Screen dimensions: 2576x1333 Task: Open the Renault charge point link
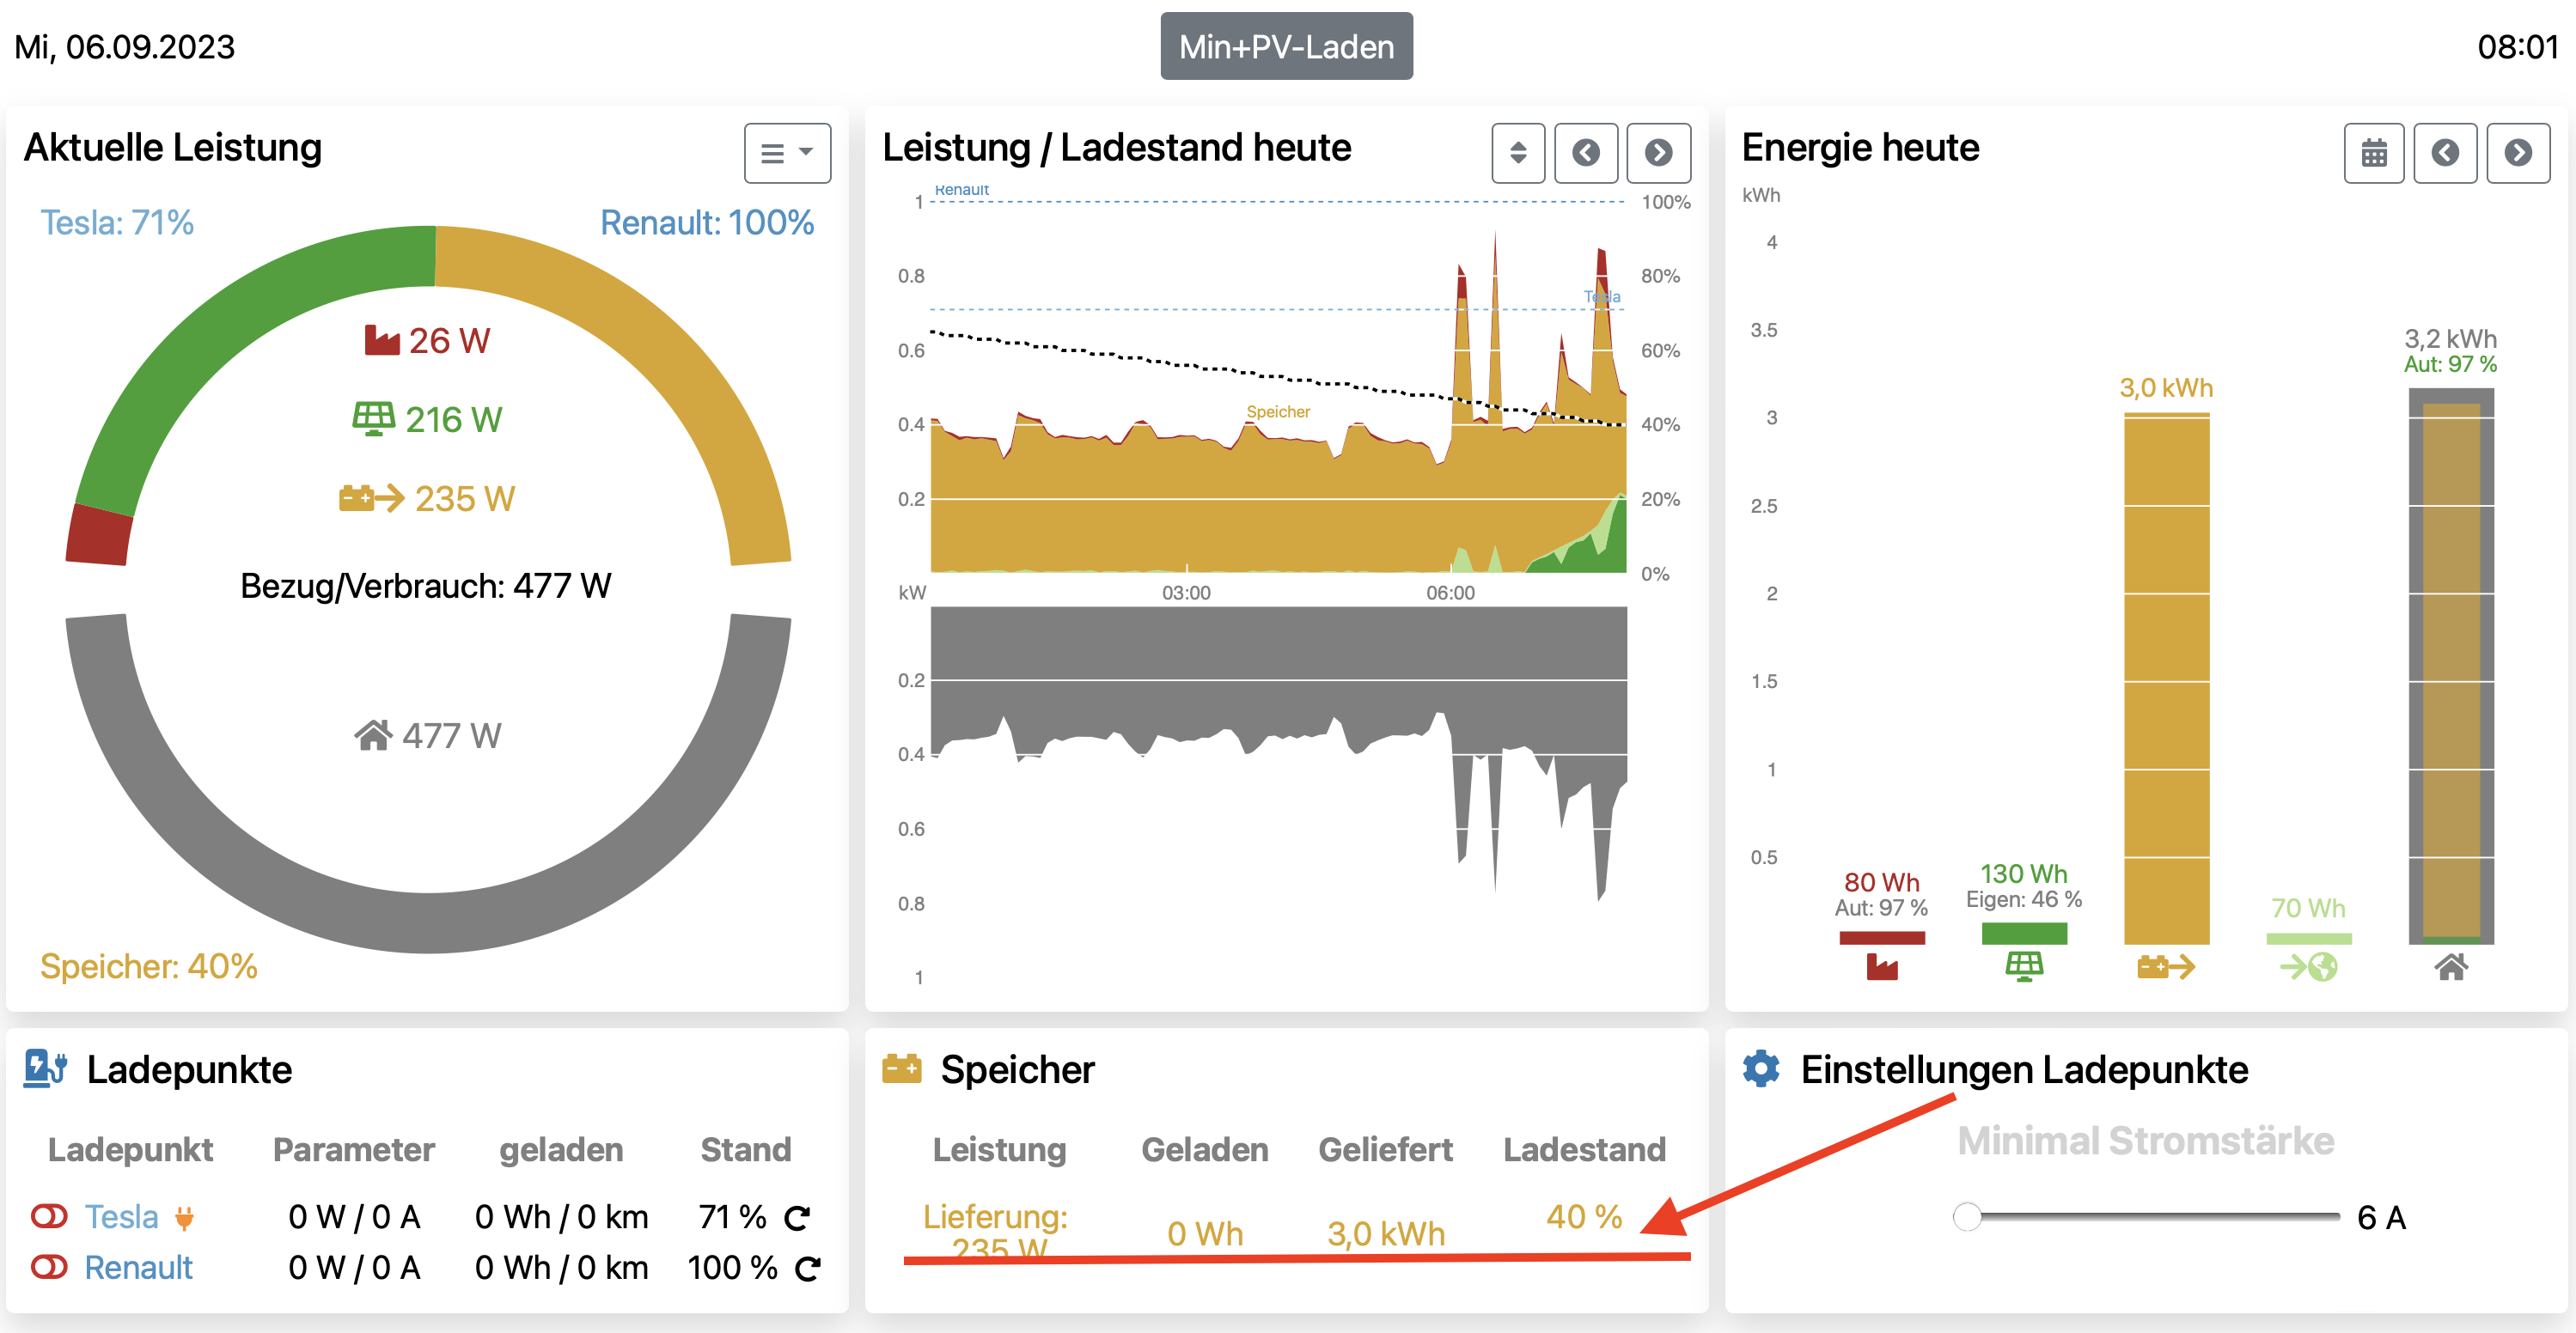(x=138, y=1267)
